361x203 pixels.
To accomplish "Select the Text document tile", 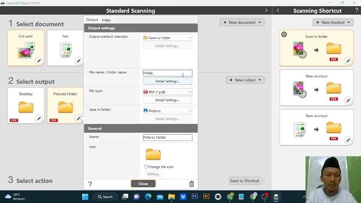I will [x=65, y=48].
